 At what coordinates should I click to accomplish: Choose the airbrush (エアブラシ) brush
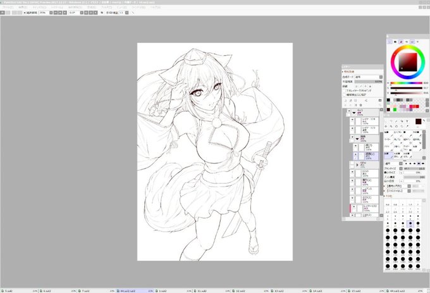398,134
